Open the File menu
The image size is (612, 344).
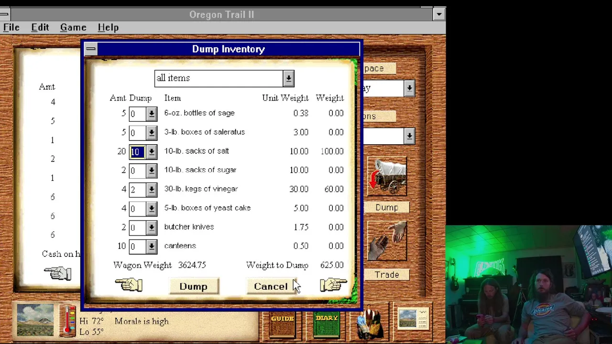[x=11, y=27]
